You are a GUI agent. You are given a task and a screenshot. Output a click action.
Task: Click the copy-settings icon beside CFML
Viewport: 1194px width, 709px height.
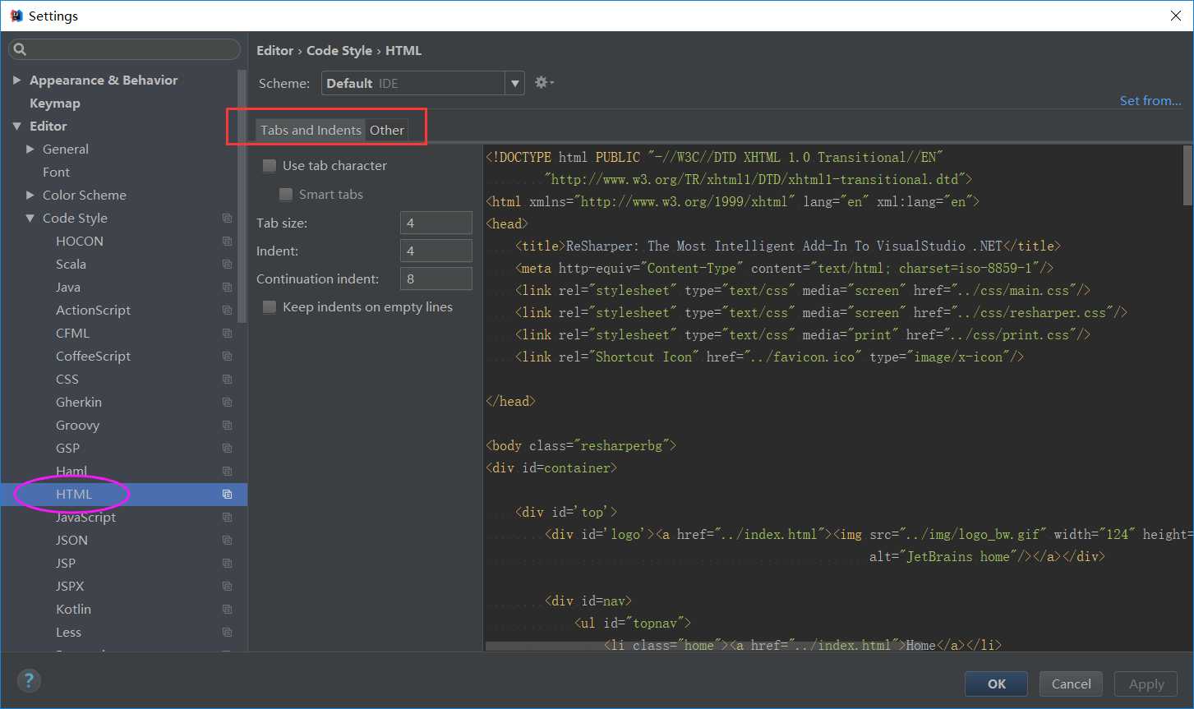coord(227,333)
